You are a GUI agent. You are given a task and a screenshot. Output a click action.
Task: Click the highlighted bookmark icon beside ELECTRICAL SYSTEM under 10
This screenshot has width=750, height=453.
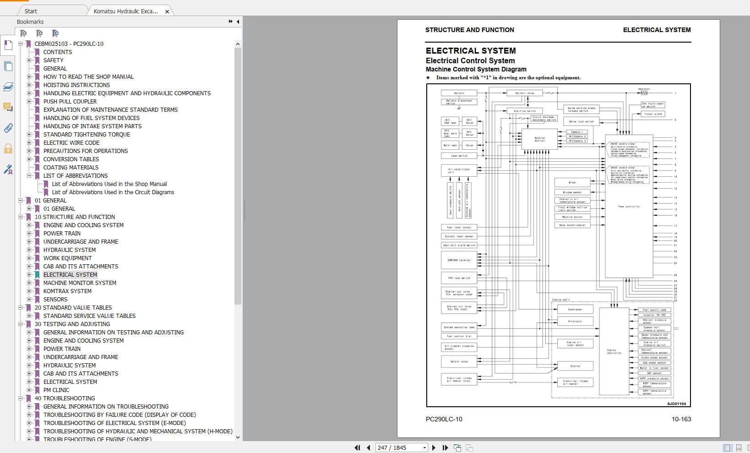[x=37, y=275]
